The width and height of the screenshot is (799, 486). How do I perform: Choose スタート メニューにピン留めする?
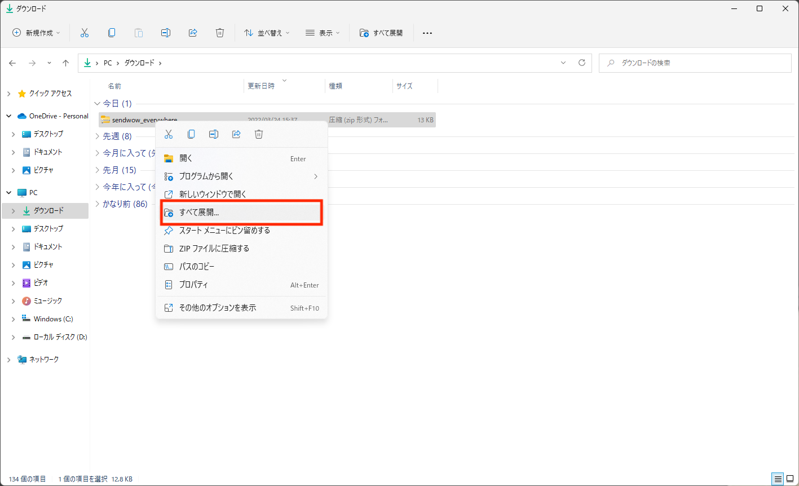[241, 231]
